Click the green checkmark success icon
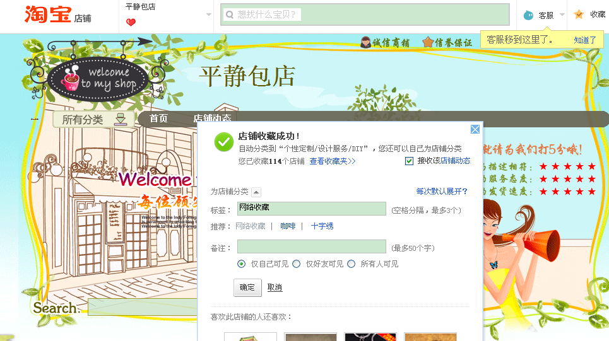The image size is (609, 341). 224,142
